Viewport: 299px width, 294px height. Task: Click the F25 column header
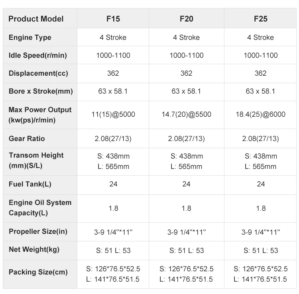click(x=260, y=19)
